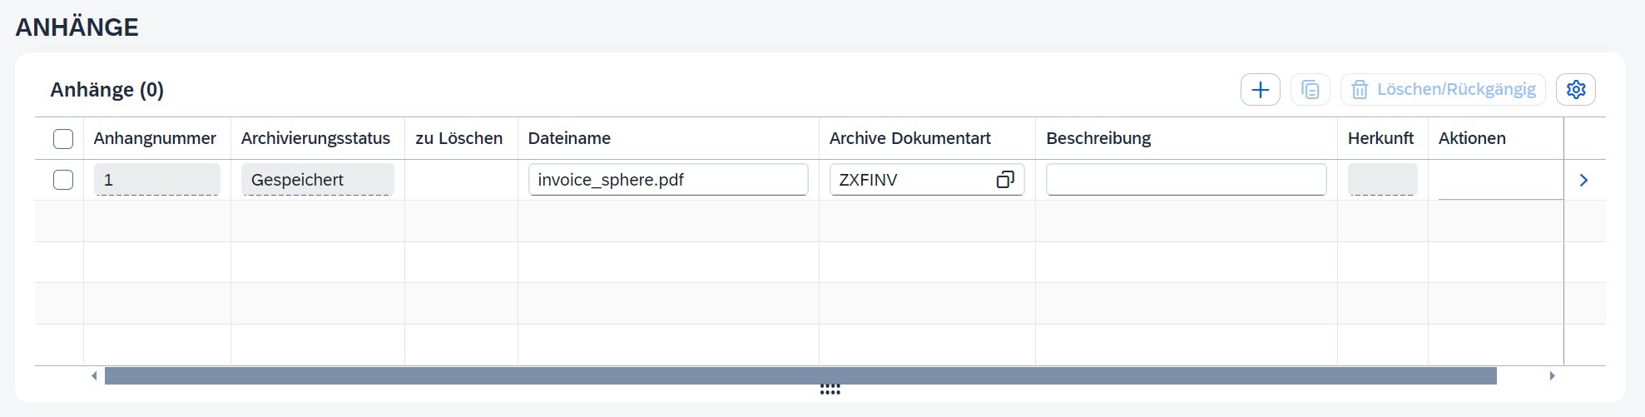1645x417 pixels.
Task: Click the Anhangnummer column header
Action: pyautogui.click(x=155, y=139)
